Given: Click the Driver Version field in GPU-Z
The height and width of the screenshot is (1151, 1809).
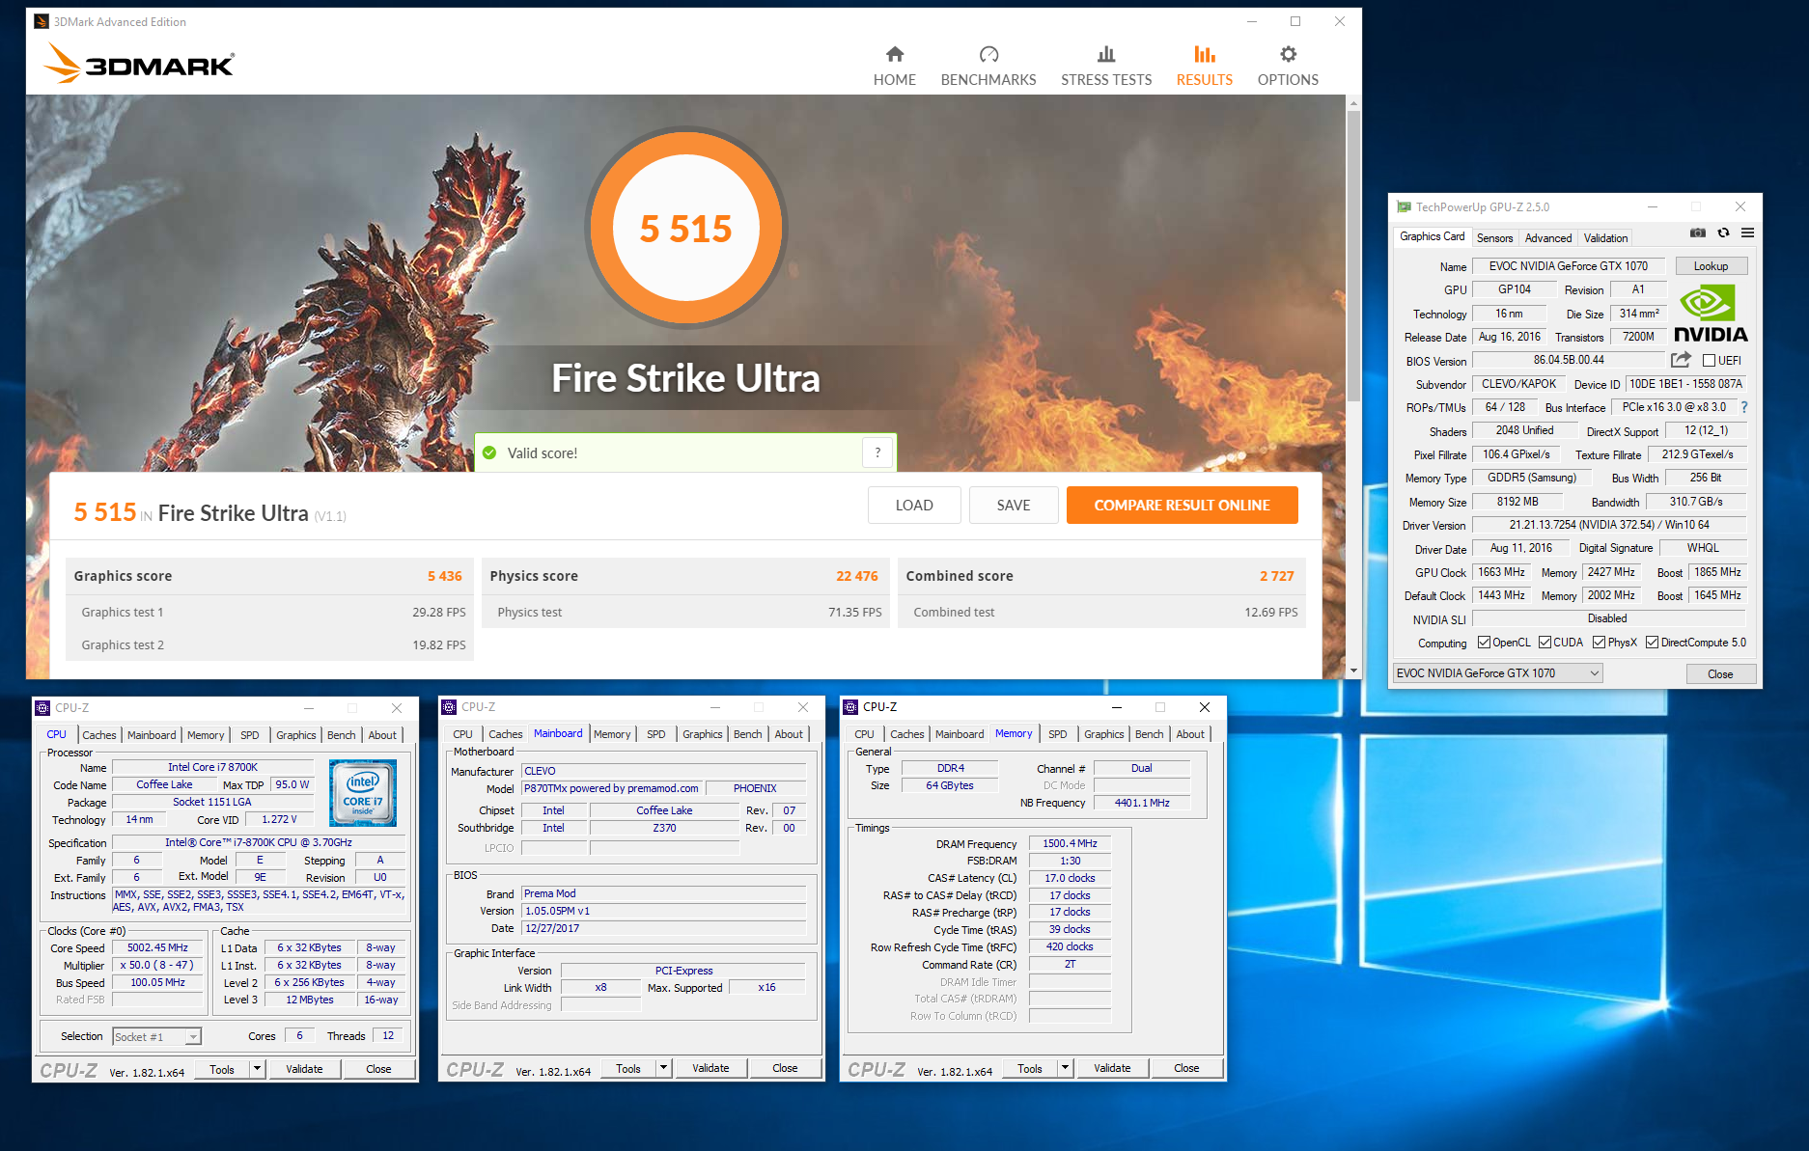Looking at the screenshot, I should [1609, 525].
